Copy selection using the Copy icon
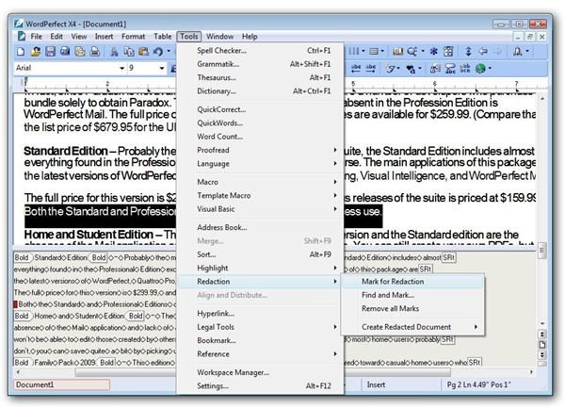Screen dimensions: 565x408 [x=129, y=52]
